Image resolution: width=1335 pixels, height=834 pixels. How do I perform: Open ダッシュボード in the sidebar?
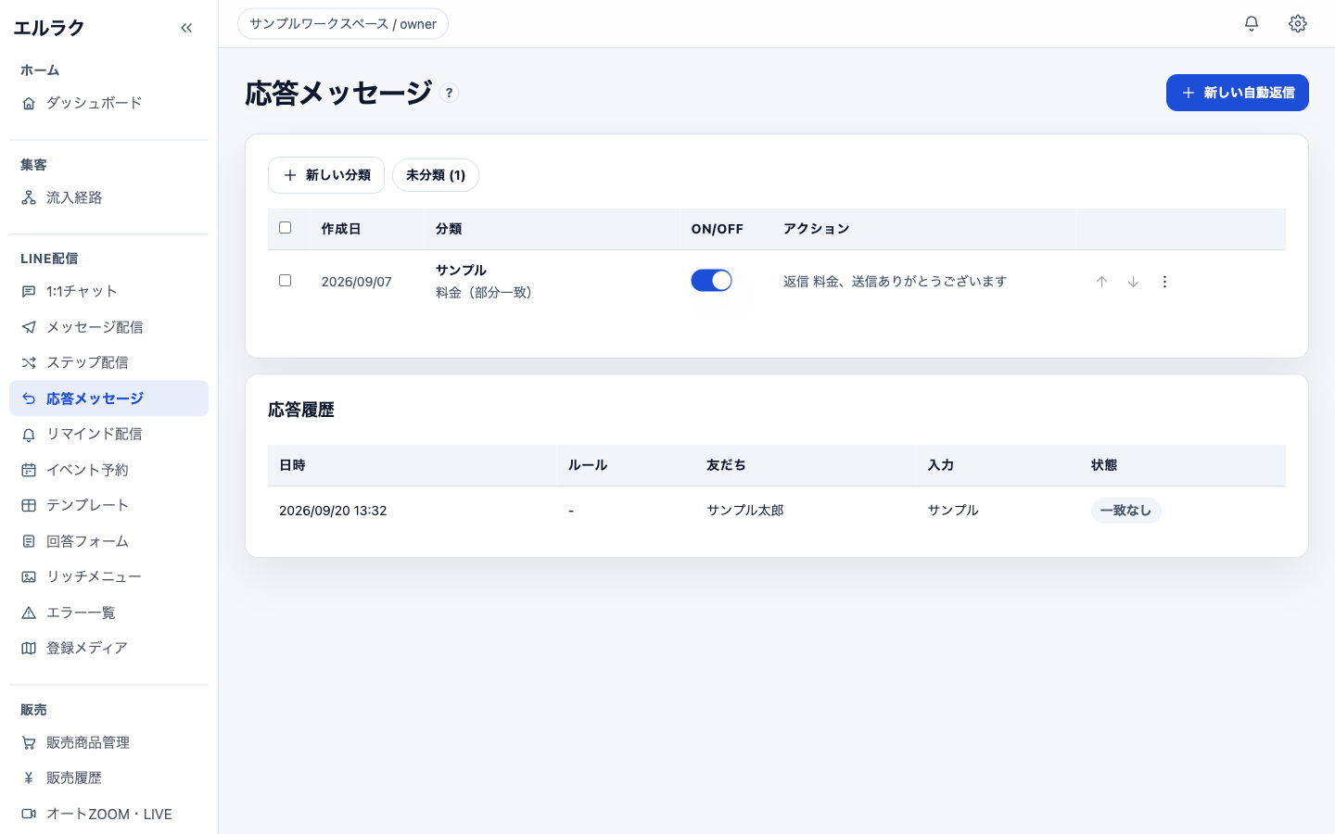click(x=108, y=103)
